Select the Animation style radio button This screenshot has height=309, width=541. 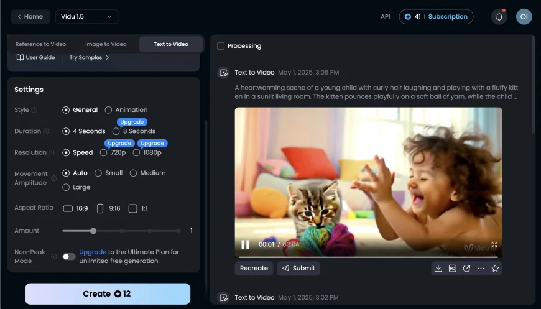coord(108,110)
